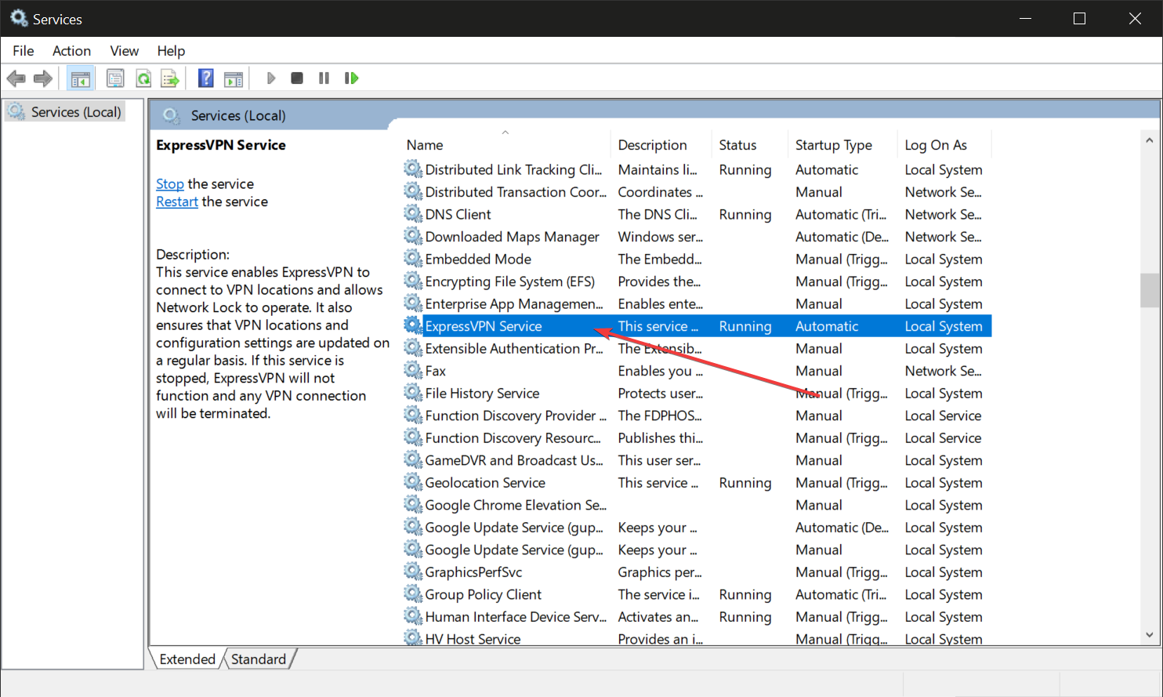Click the Back arrow in toolbar
1163x697 pixels.
point(16,78)
